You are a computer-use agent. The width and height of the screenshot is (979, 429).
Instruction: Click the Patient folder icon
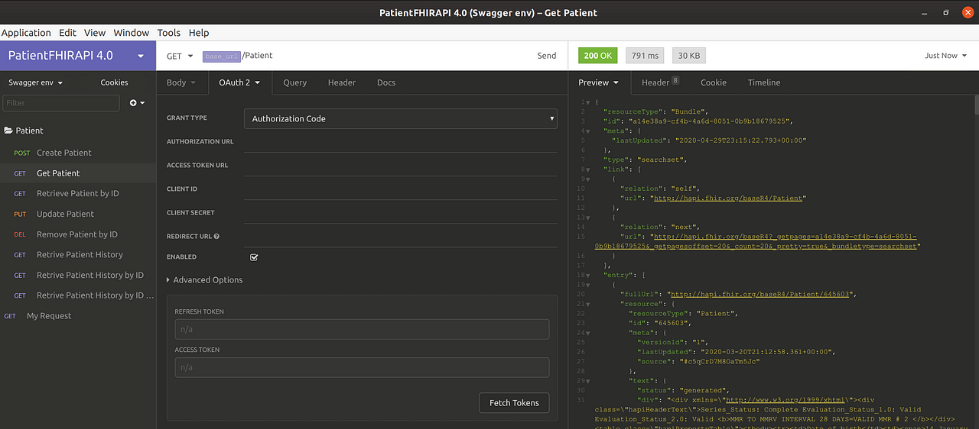click(x=8, y=131)
